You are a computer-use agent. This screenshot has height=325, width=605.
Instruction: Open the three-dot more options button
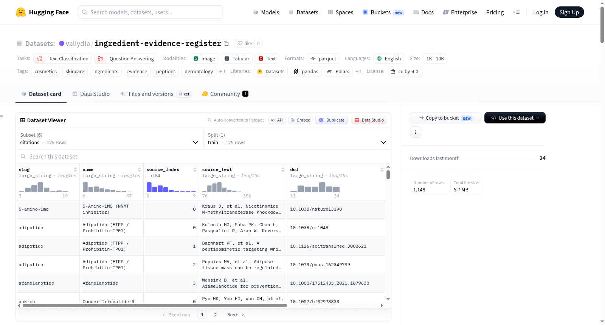click(x=416, y=132)
